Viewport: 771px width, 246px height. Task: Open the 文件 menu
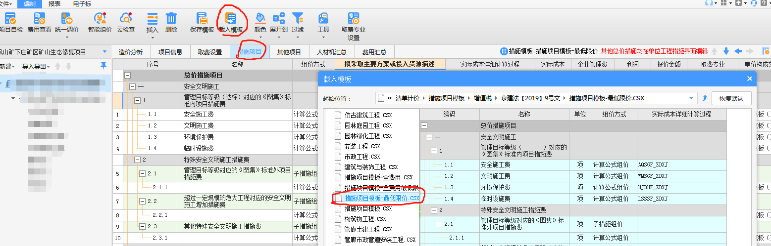coord(5,3)
